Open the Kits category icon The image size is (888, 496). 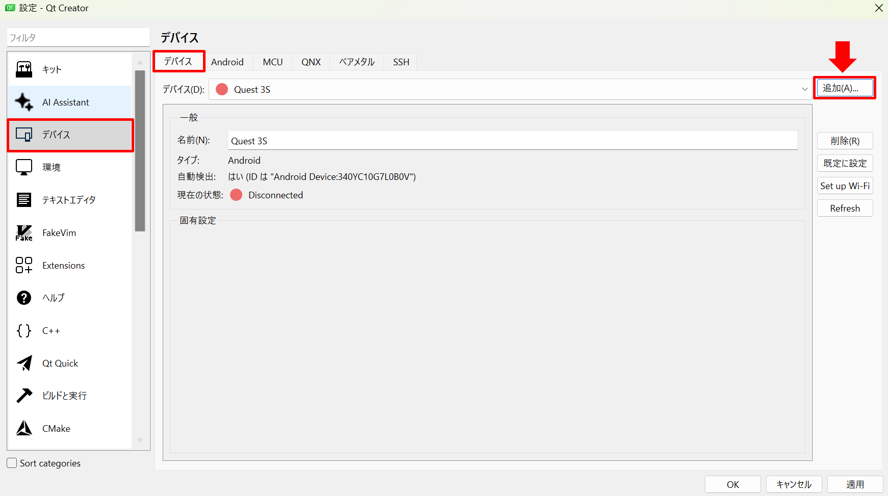click(24, 69)
